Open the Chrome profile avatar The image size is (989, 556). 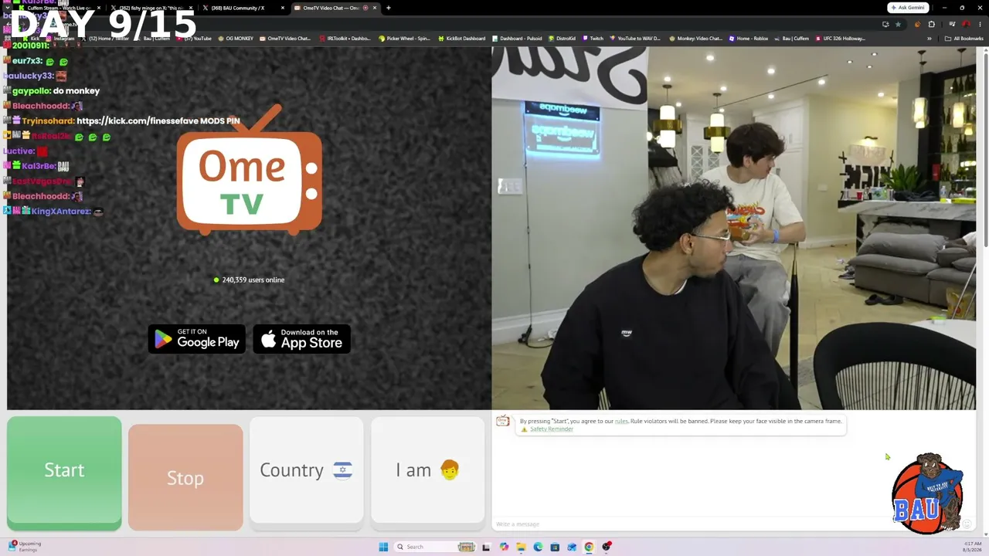click(966, 24)
